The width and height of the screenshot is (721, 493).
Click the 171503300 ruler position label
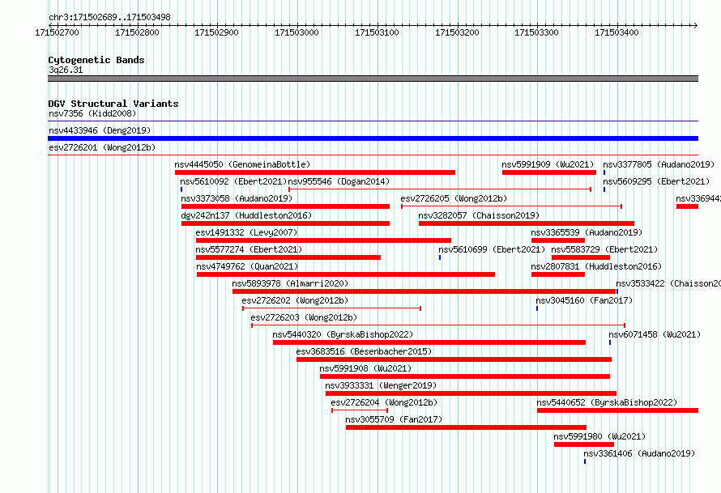pos(536,32)
